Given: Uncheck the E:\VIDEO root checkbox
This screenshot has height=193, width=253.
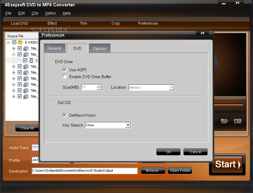Looking at the screenshot, I should pos(14,42).
